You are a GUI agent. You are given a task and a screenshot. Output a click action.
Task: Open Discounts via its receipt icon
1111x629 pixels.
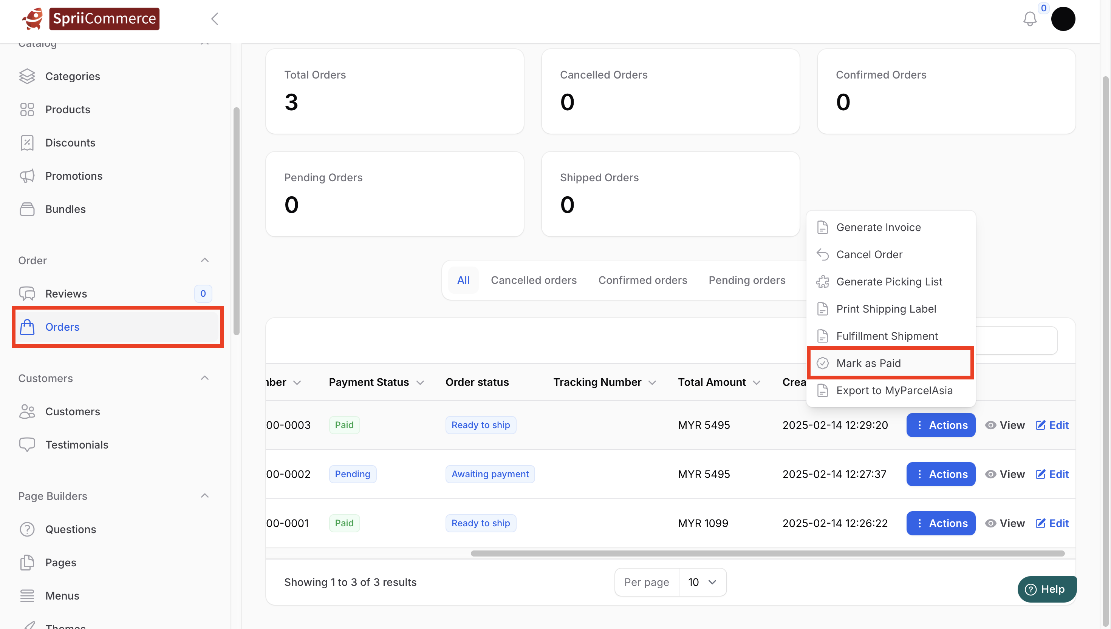27,143
